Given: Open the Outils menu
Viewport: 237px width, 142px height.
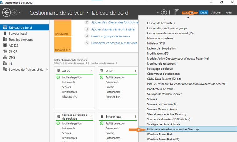Looking at the screenshot, I should 204,12.
